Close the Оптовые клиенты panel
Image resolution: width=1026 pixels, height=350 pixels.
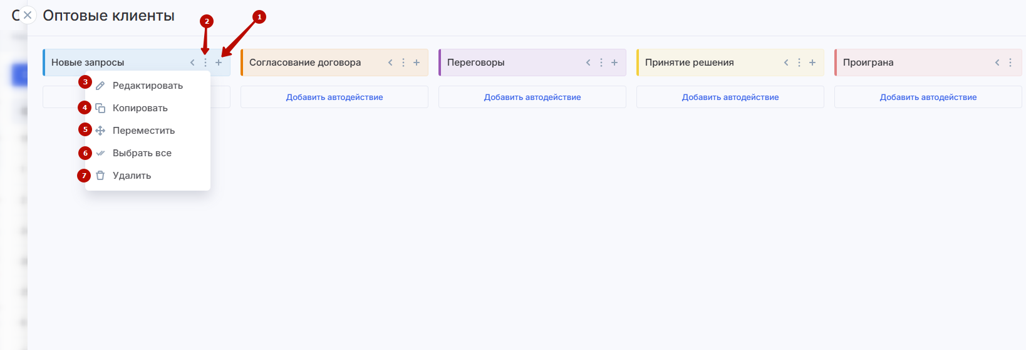point(28,15)
